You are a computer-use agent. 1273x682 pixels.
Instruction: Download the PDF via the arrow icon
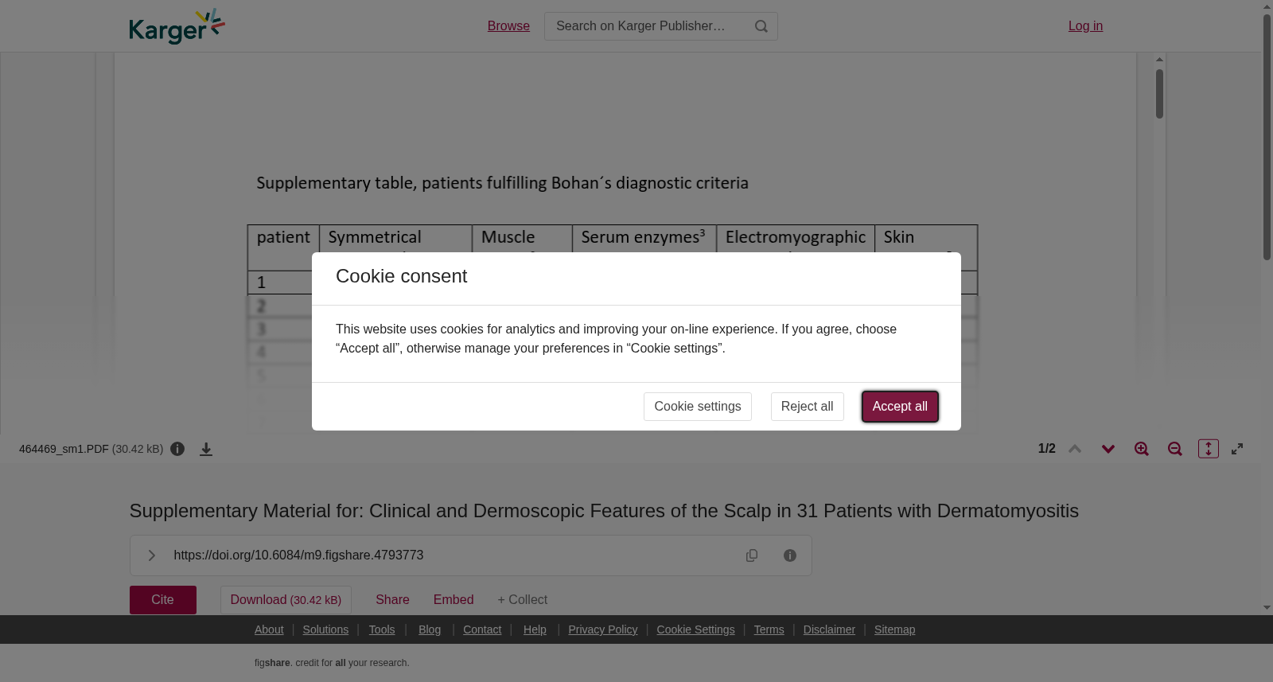tap(206, 449)
